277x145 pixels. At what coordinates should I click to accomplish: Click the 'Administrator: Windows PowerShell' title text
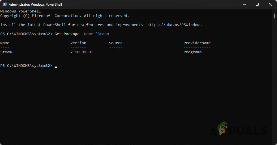pyautogui.click(x=35, y=5)
